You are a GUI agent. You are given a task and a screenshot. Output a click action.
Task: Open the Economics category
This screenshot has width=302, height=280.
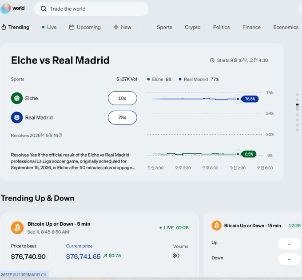(286, 27)
